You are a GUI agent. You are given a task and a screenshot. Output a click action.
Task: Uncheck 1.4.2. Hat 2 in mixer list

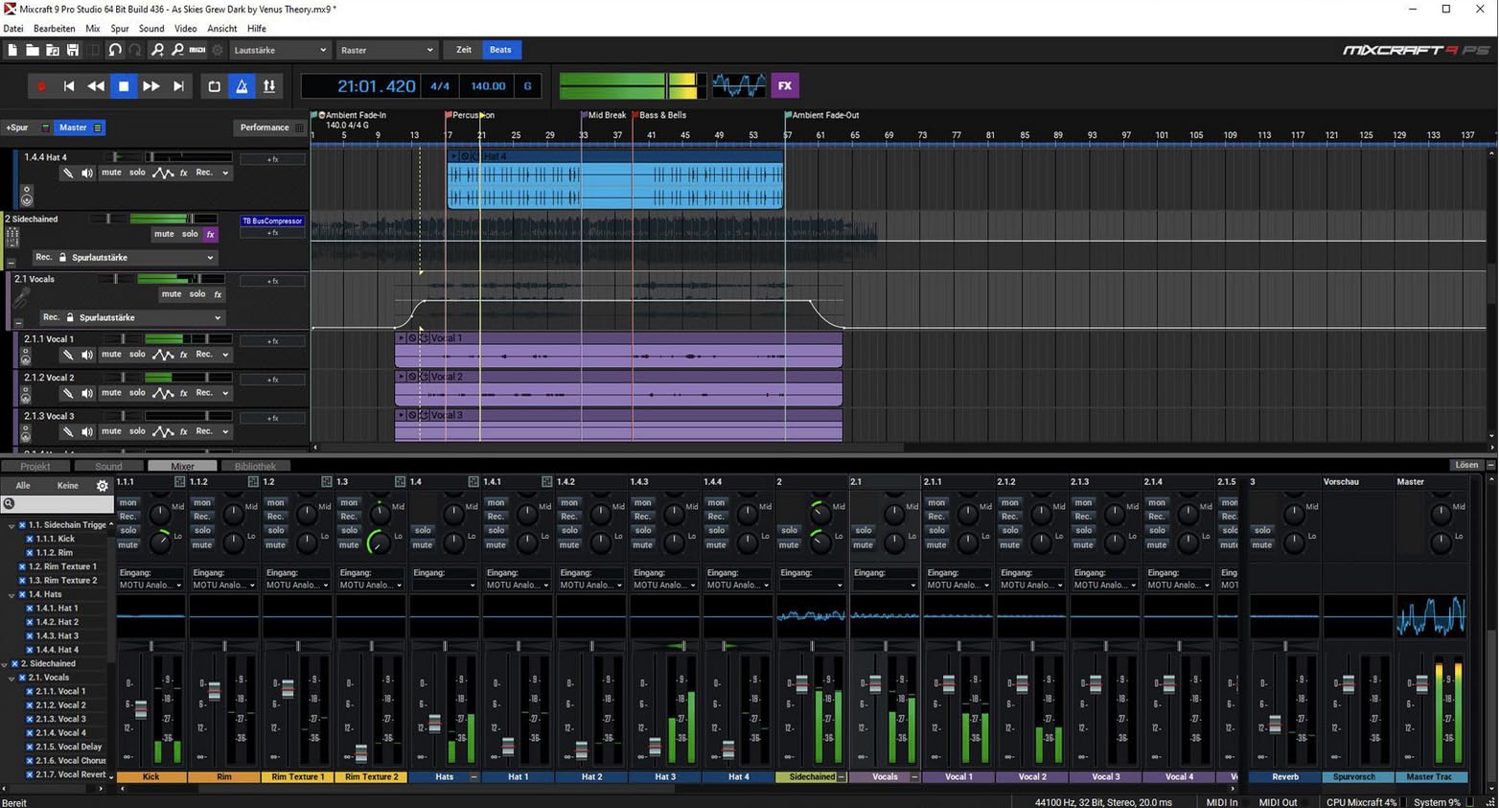tap(30, 622)
